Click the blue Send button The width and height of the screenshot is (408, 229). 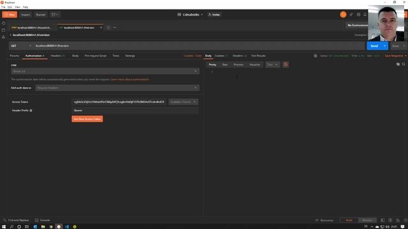(374, 46)
